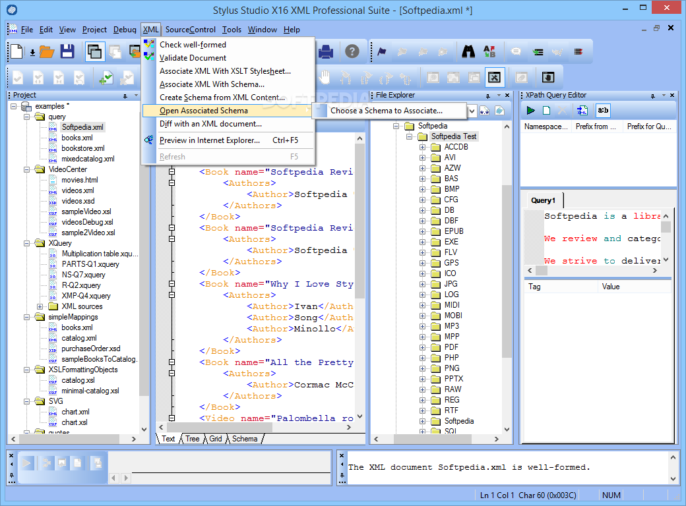Click the green plus checkmark document icon

pos(106,78)
